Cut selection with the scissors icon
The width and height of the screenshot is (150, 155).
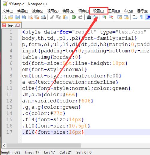point(52,17)
